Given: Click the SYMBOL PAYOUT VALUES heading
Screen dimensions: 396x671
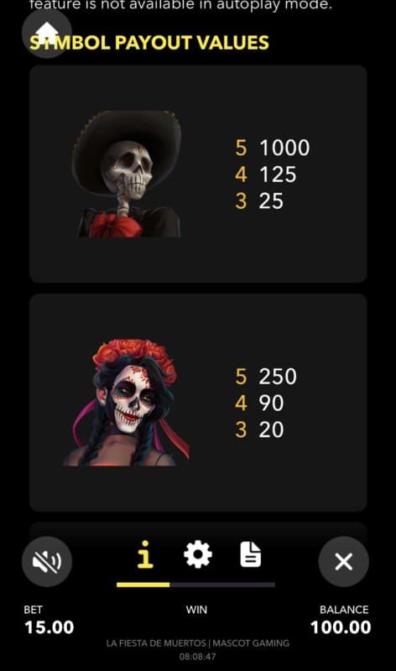Looking at the screenshot, I should pos(149,43).
